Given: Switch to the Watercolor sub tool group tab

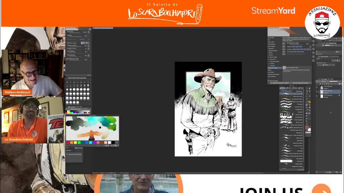Looking at the screenshot, I should pos(282,88).
